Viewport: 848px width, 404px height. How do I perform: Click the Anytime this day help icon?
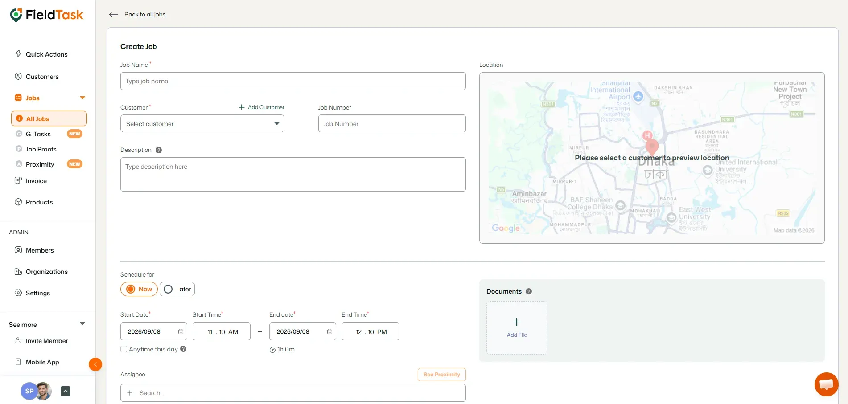tap(183, 349)
